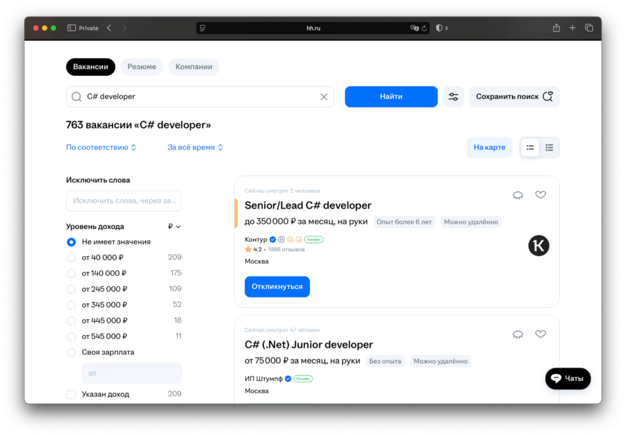The image size is (626, 436).
Task: Select income level от 345 000 ₽
Action: point(72,305)
